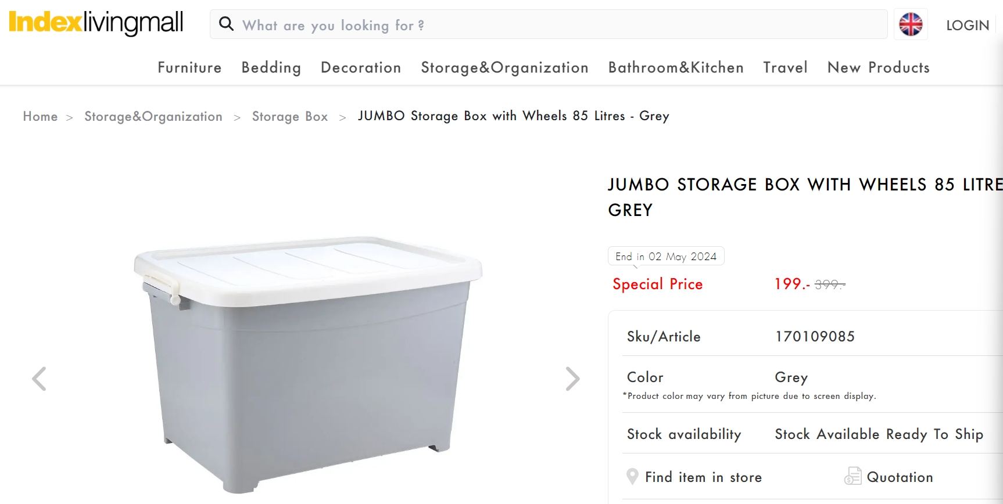
Task: Open the Furniture menu
Action: pos(189,67)
